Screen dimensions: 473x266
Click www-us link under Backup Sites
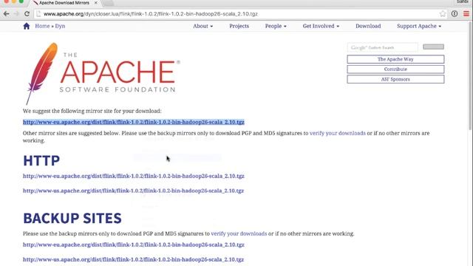133,259
